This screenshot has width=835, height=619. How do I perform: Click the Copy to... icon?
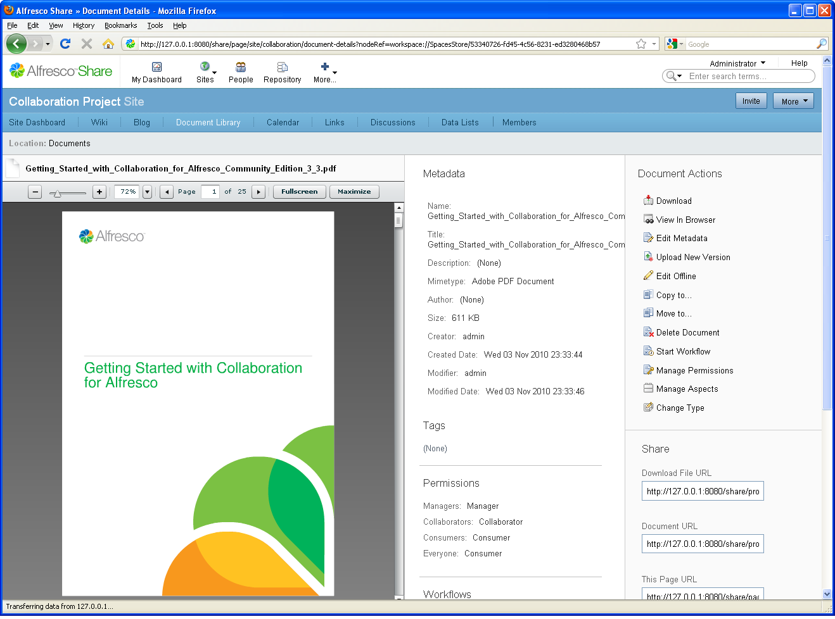coord(648,295)
